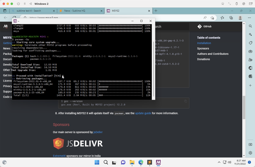Jump to Authors and Contributors section

[x=213, y=54]
